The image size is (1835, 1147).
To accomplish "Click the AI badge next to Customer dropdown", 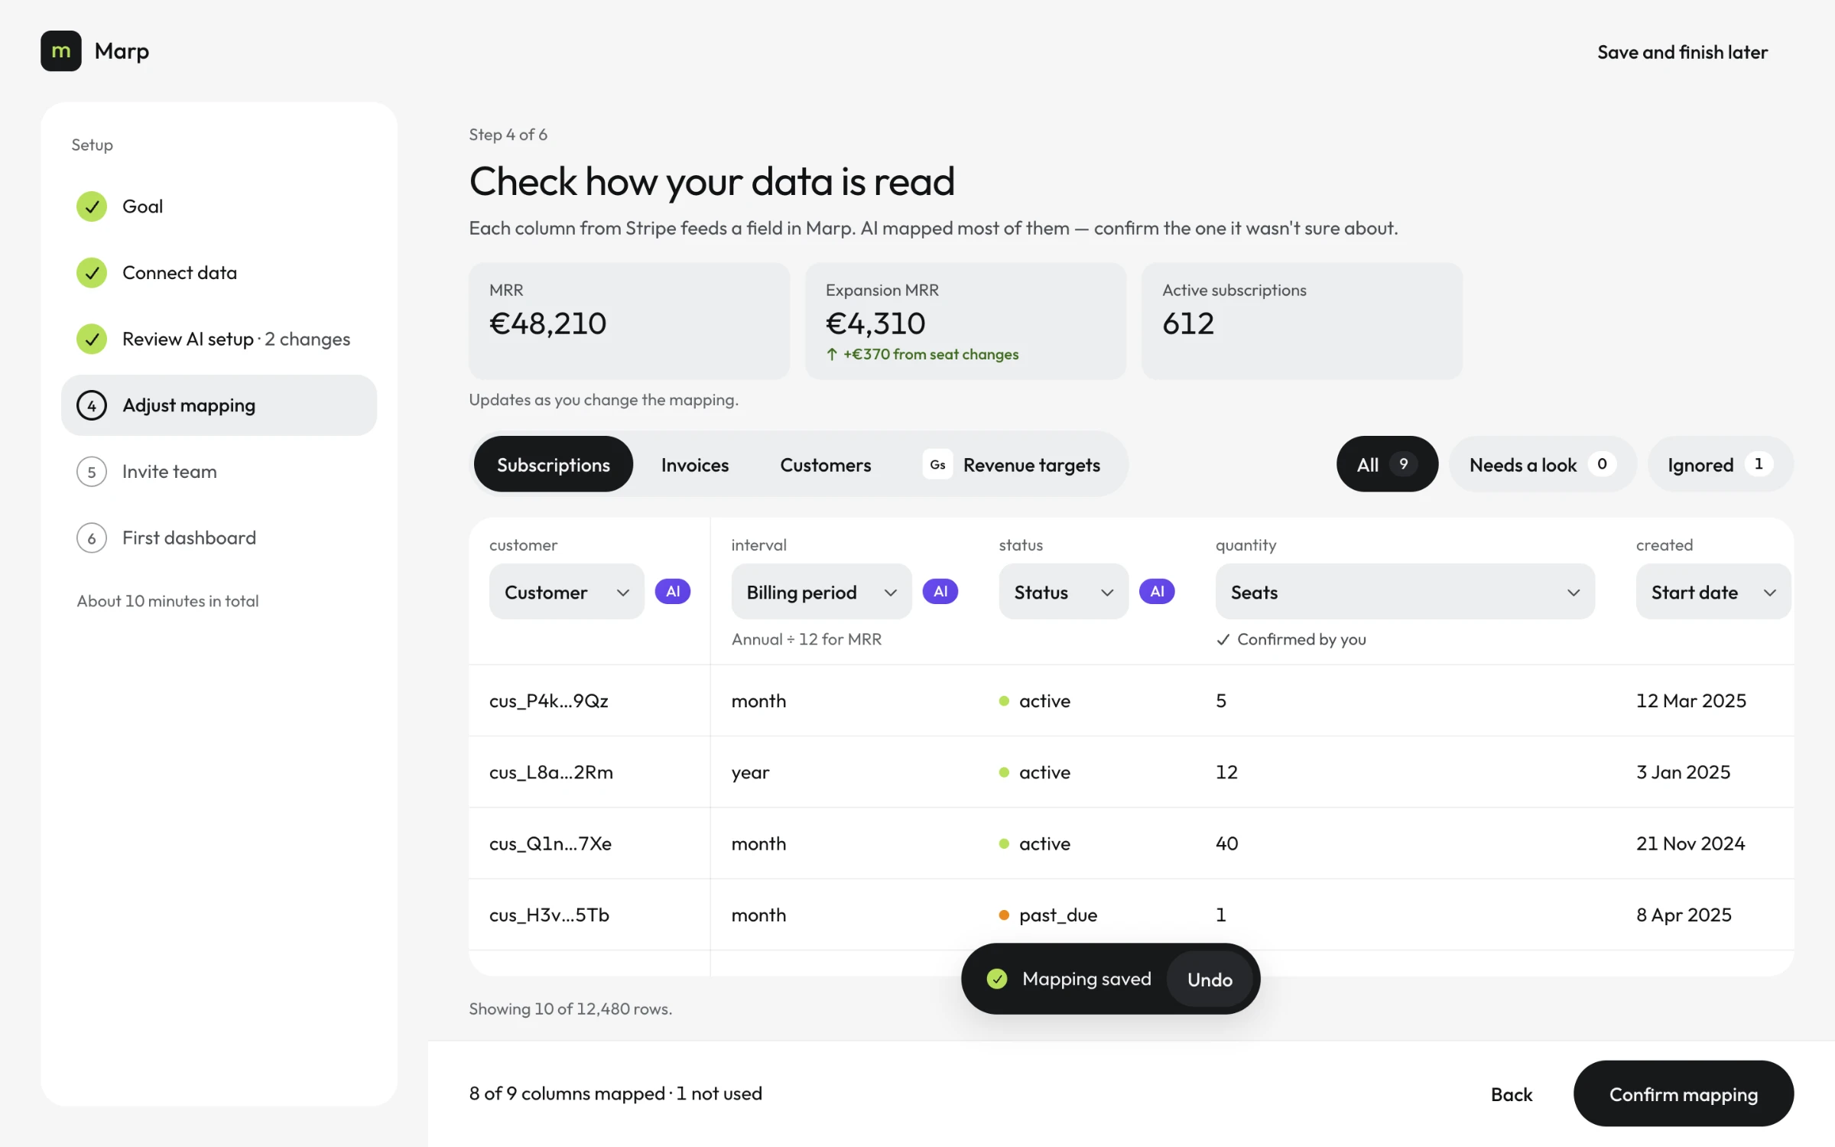I will (x=673, y=591).
